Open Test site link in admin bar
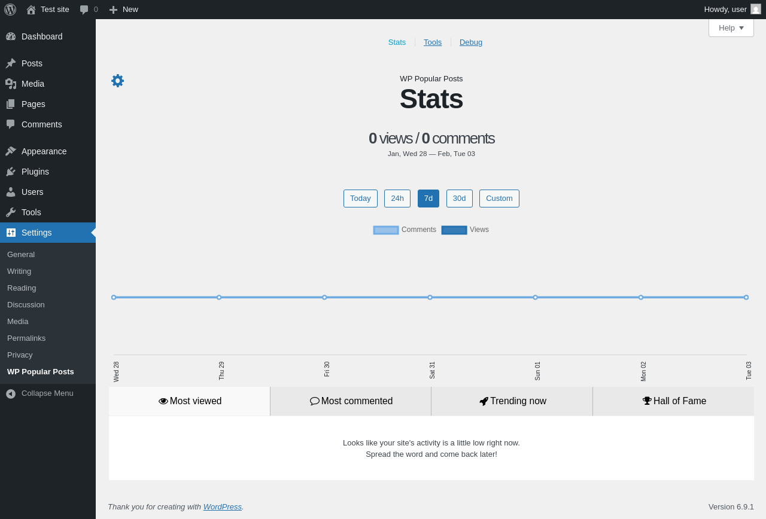This screenshot has height=519, width=766. [x=48, y=10]
